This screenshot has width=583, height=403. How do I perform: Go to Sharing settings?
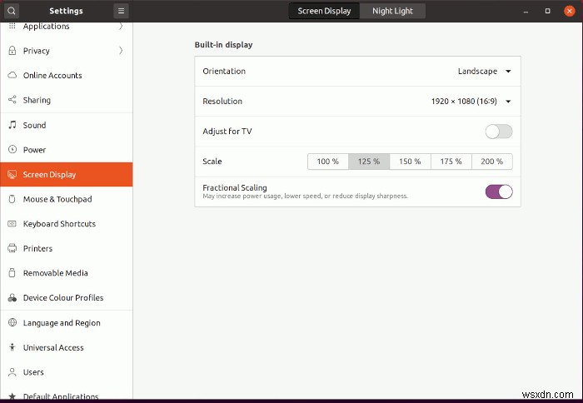point(66,100)
